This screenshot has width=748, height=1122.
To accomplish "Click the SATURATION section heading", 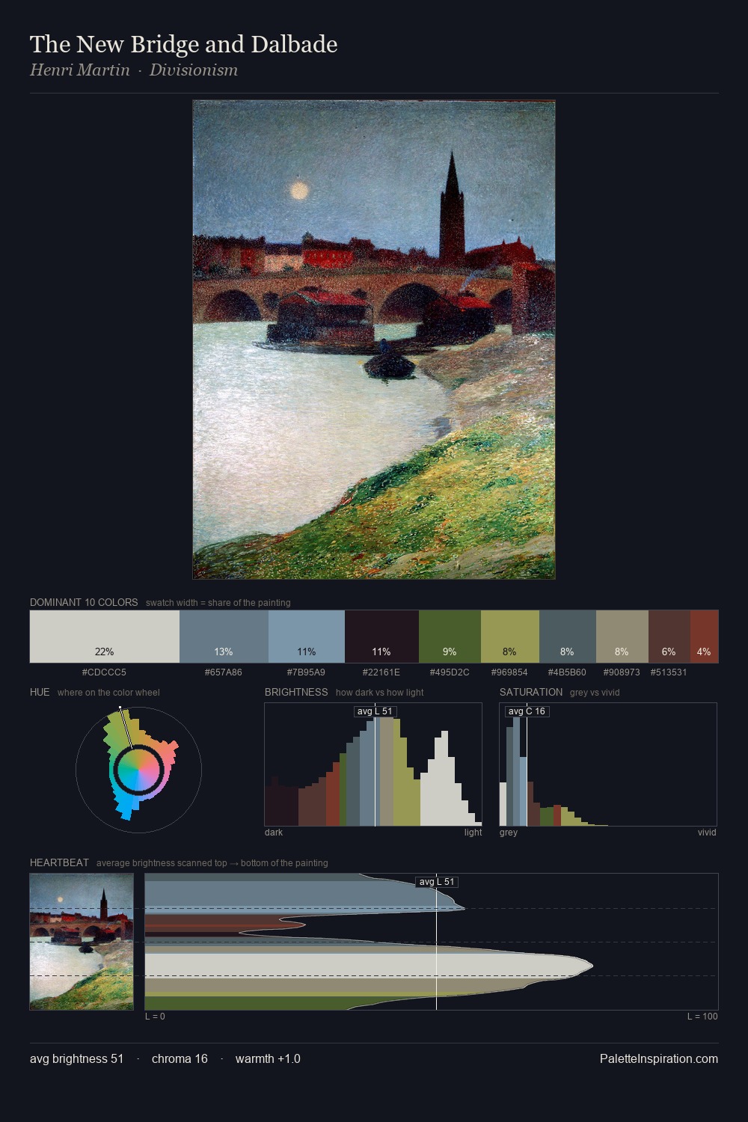I will click(x=531, y=692).
